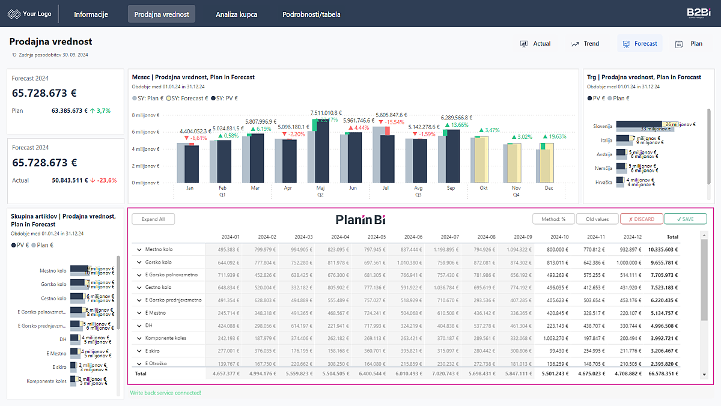Click the Expand All button

point(153,219)
